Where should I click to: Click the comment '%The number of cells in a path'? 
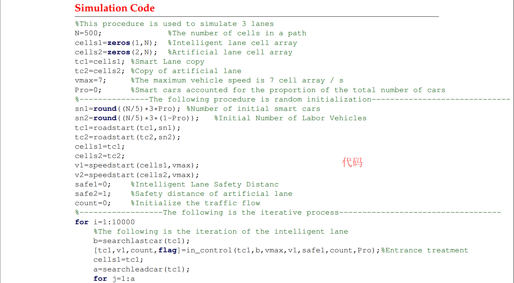coord(237,33)
